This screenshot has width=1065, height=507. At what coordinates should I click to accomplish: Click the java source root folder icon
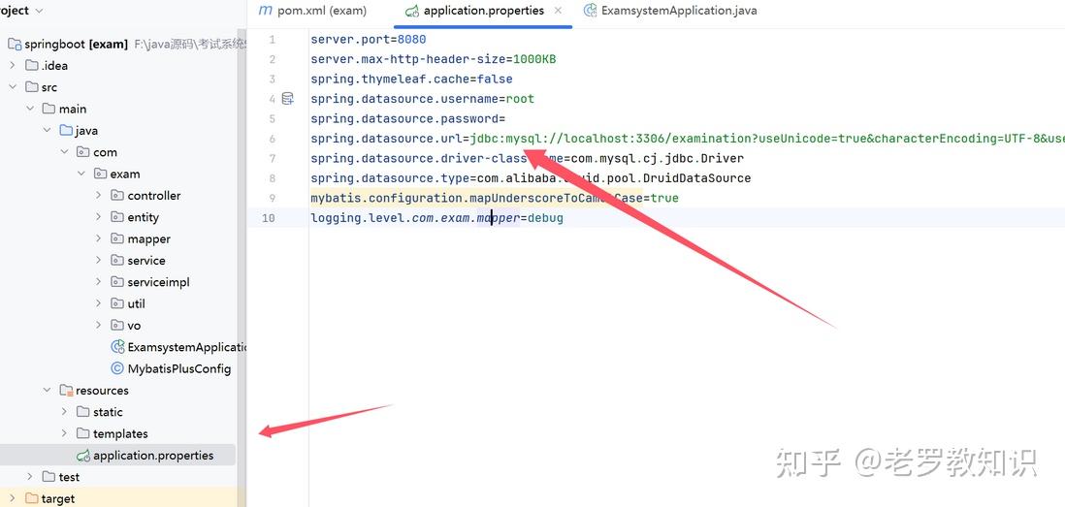pyautogui.click(x=66, y=130)
